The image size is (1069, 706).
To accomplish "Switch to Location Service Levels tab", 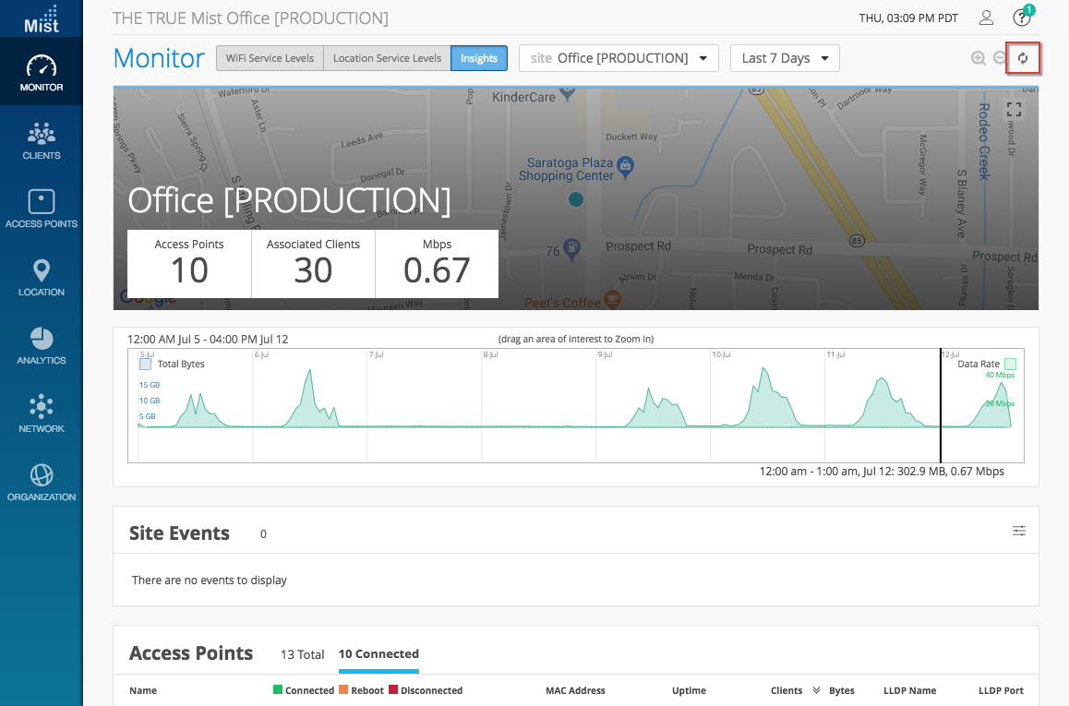I will click(x=387, y=58).
